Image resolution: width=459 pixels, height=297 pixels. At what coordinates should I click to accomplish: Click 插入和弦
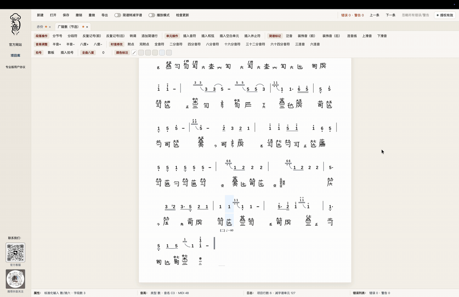[x=208, y=36]
